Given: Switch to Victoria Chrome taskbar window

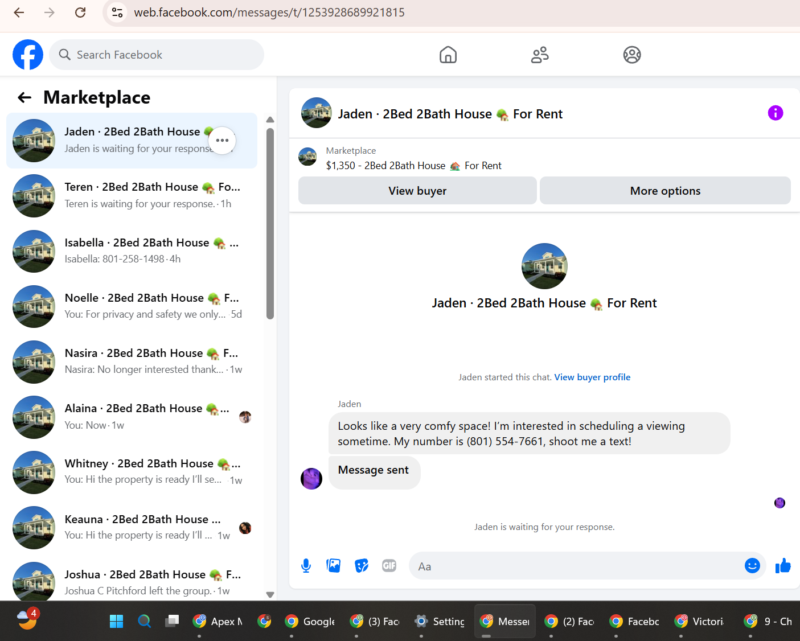Looking at the screenshot, I should [700, 621].
